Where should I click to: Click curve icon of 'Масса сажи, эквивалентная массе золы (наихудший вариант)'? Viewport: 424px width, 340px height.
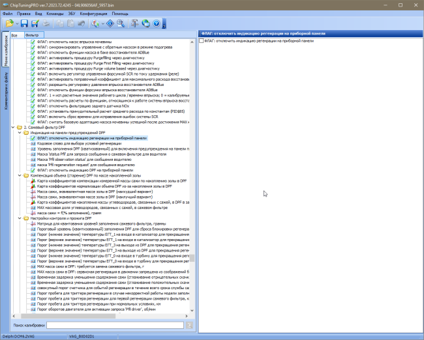[x=33, y=191]
